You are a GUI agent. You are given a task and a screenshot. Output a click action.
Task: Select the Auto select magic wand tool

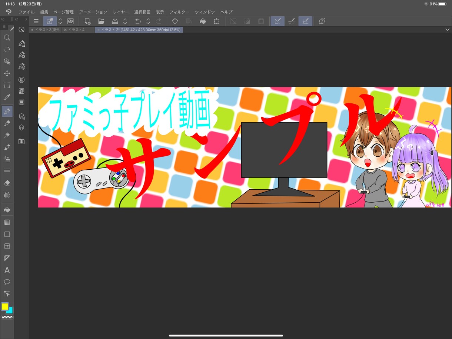point(7,135)
